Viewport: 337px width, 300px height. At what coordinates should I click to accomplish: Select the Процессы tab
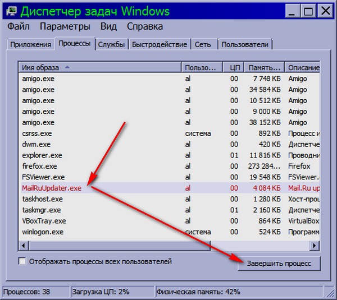click(x=75, y=44)
